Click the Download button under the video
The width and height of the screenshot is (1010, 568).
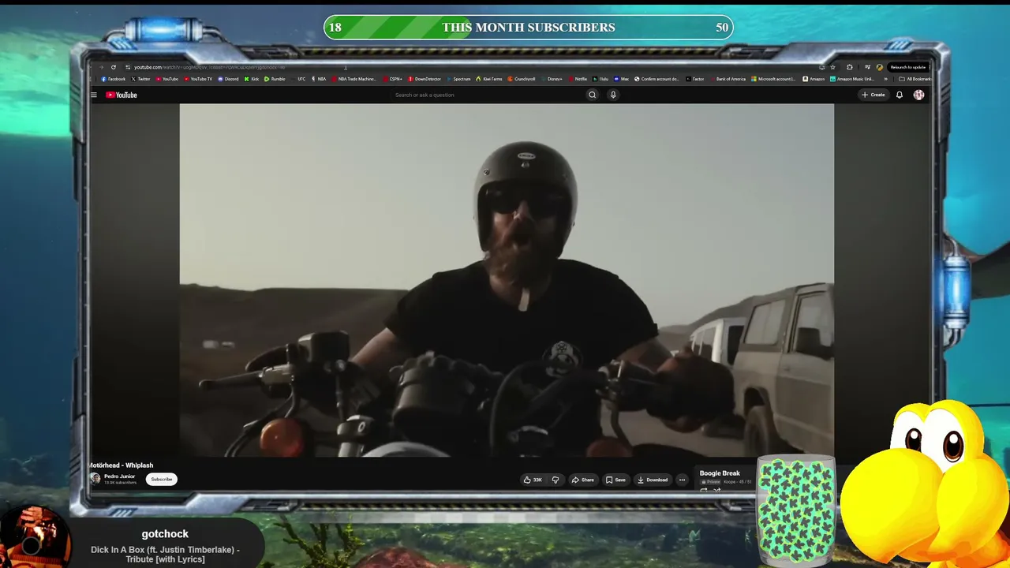click(653, 480)
